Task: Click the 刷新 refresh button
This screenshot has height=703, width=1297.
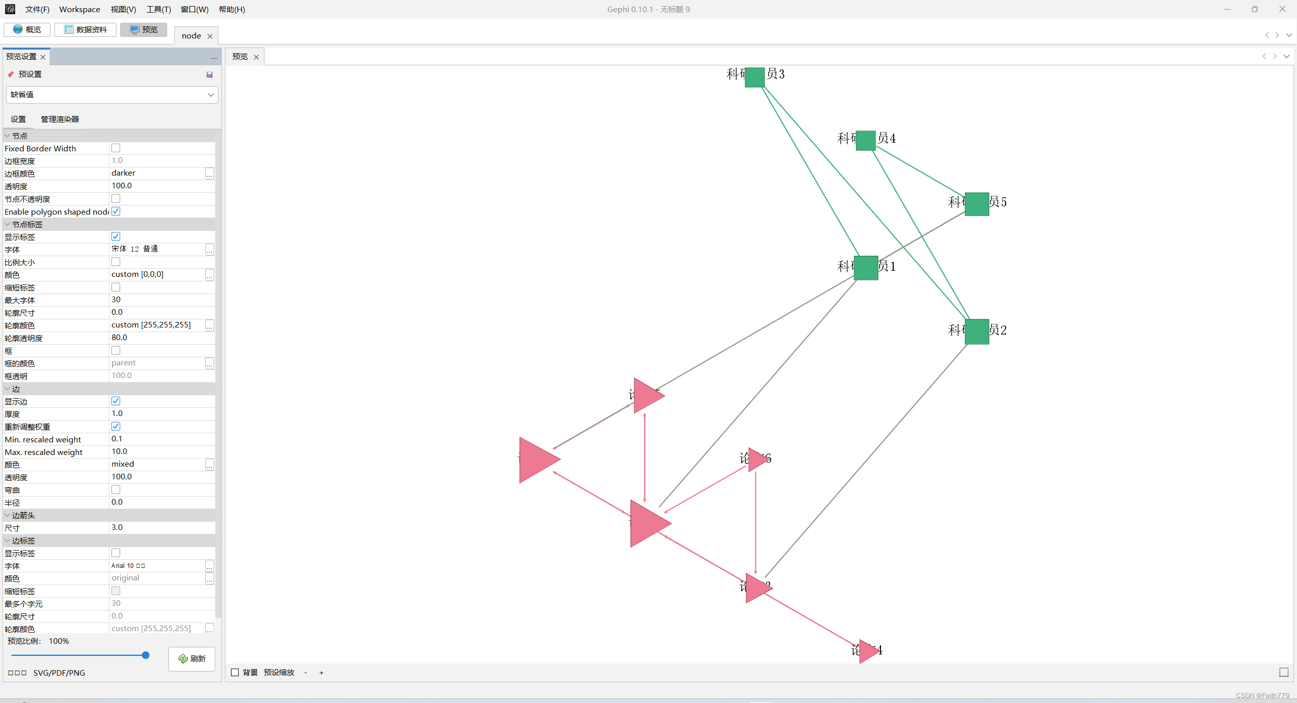Action: coord(192,658)
